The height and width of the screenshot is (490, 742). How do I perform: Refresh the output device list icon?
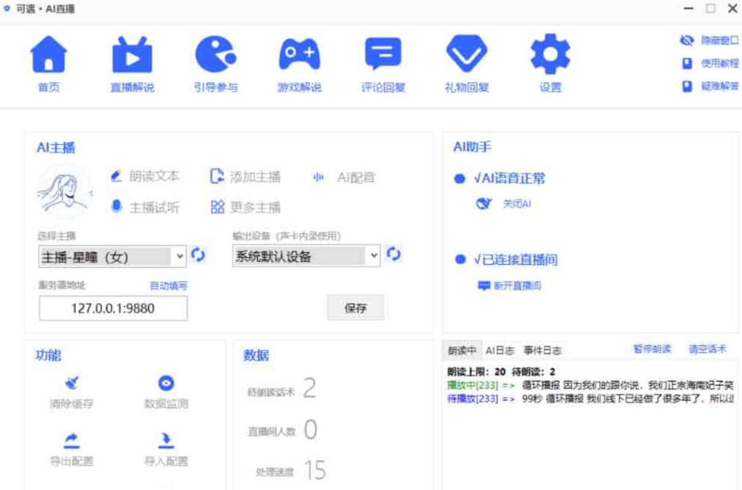(393, 254)
